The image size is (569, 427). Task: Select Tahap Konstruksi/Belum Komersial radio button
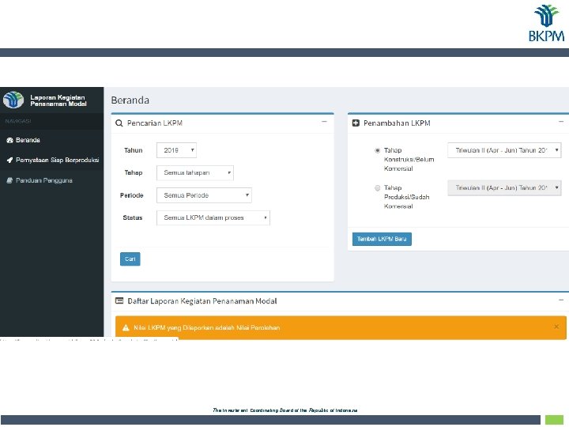click(x=378, y=150)
